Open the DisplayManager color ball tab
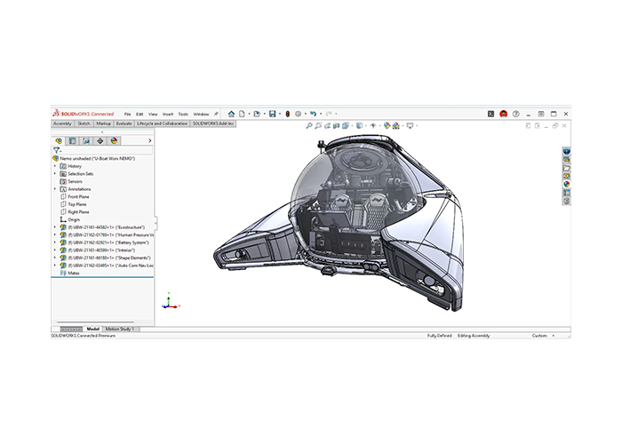This screenshot has height=444, width=622. coord(114,140)
